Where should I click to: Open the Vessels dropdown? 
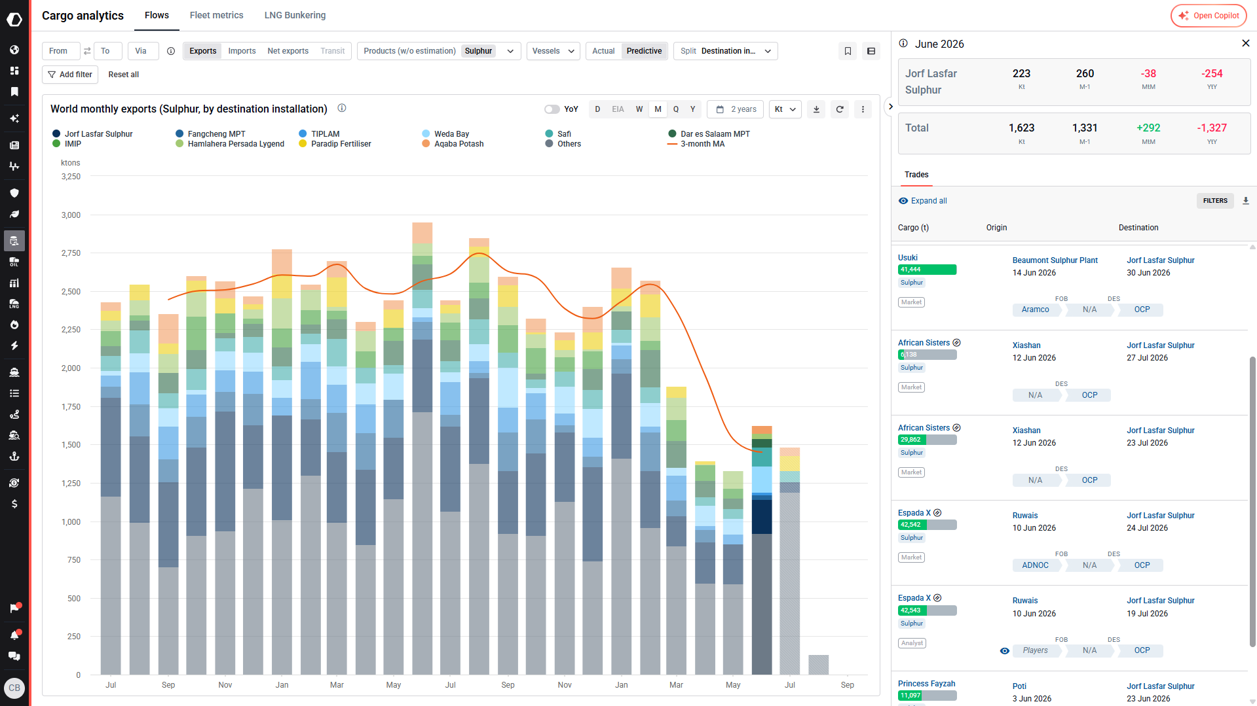[x=553, y=51]
